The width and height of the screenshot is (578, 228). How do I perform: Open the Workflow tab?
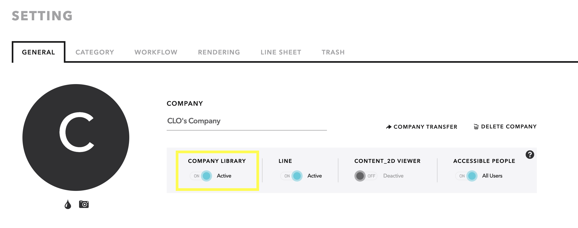156,52
